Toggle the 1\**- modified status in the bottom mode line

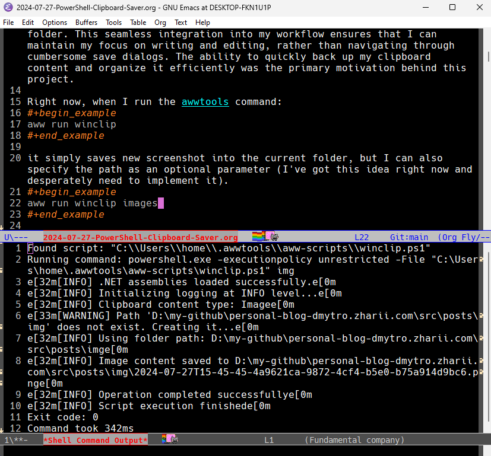pos(16,440)
